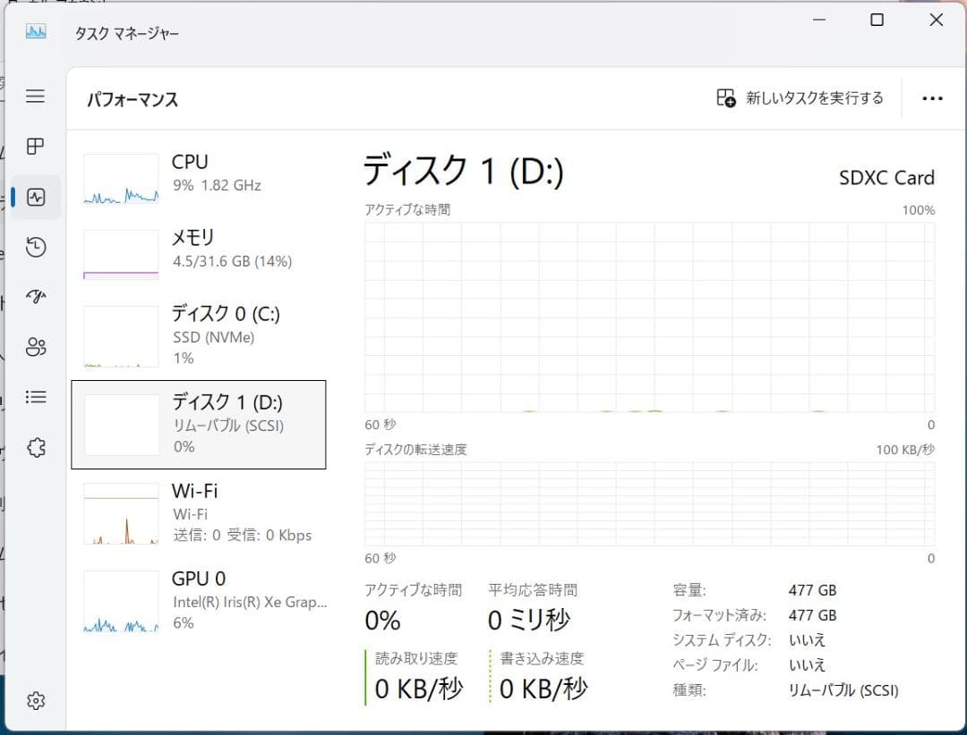Open the Processes view in the sidebar
Viewport: 967px width, 735px height.
tap(36, 146)
